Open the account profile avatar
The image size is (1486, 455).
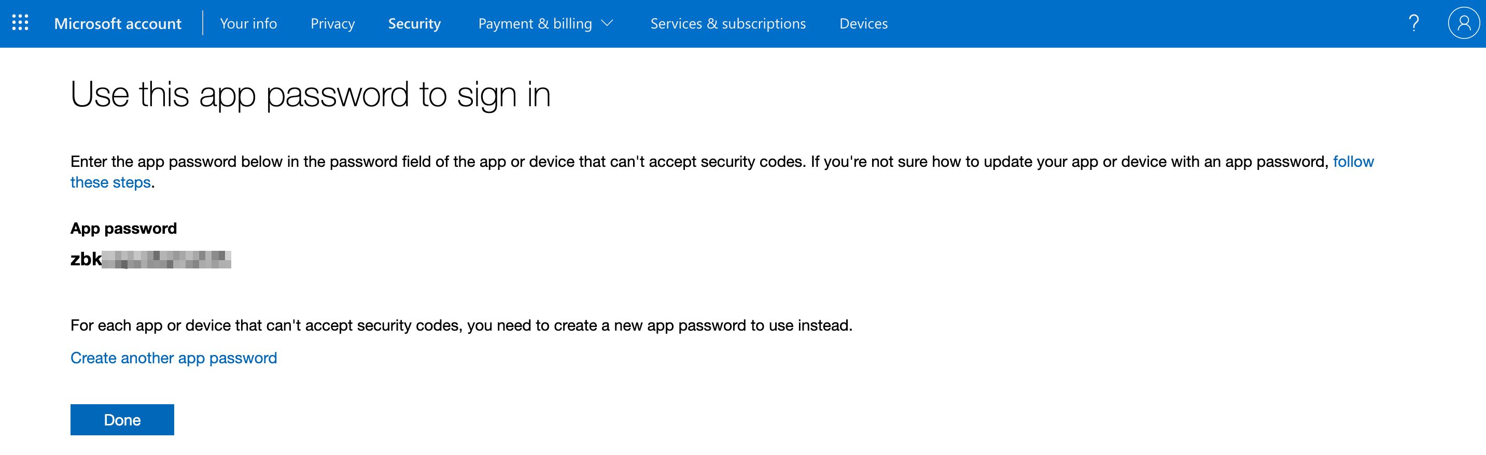click(1463, 23)
